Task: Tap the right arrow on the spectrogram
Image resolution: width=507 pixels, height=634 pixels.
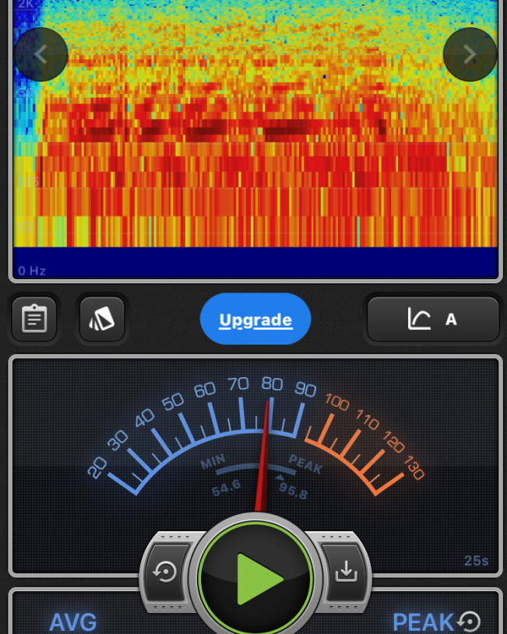Action: [470, 54]
